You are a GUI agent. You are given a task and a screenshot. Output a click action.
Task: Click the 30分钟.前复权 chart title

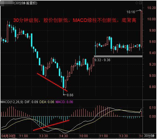click(x=26, y=3)
